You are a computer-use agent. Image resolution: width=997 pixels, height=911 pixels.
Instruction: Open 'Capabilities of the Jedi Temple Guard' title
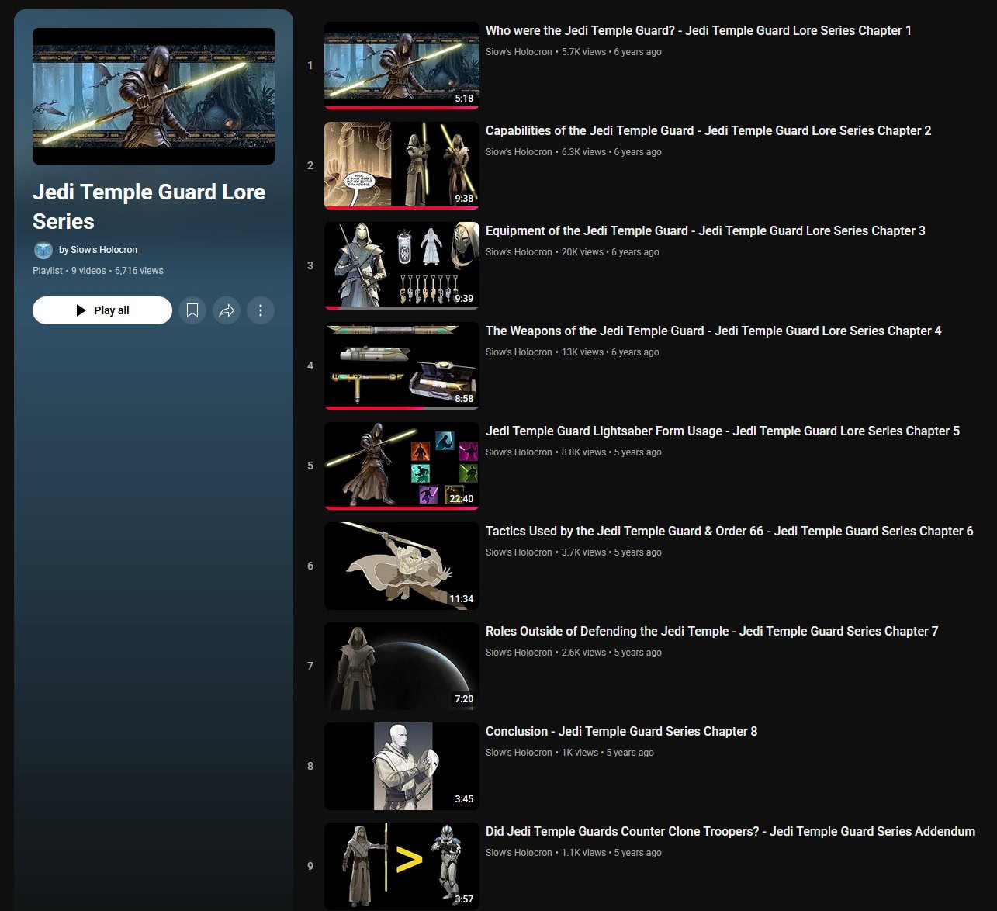coord(708,130)
